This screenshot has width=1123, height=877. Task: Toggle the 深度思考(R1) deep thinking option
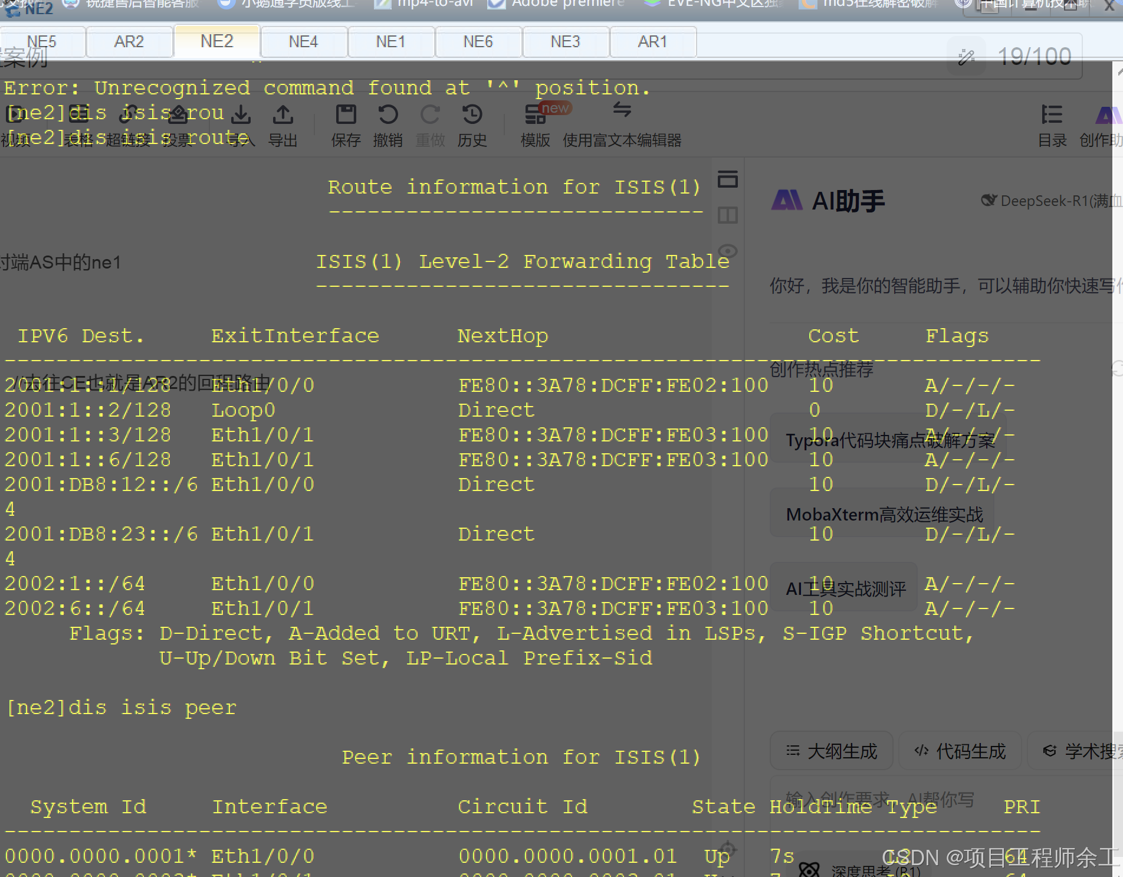point(859,869)
